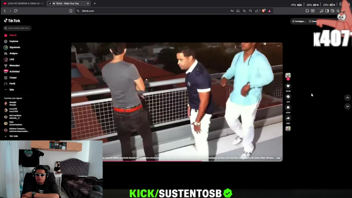Expand video caption with más
The width and height of the screenshot is (352, 198).
click(x=278, y=158)
